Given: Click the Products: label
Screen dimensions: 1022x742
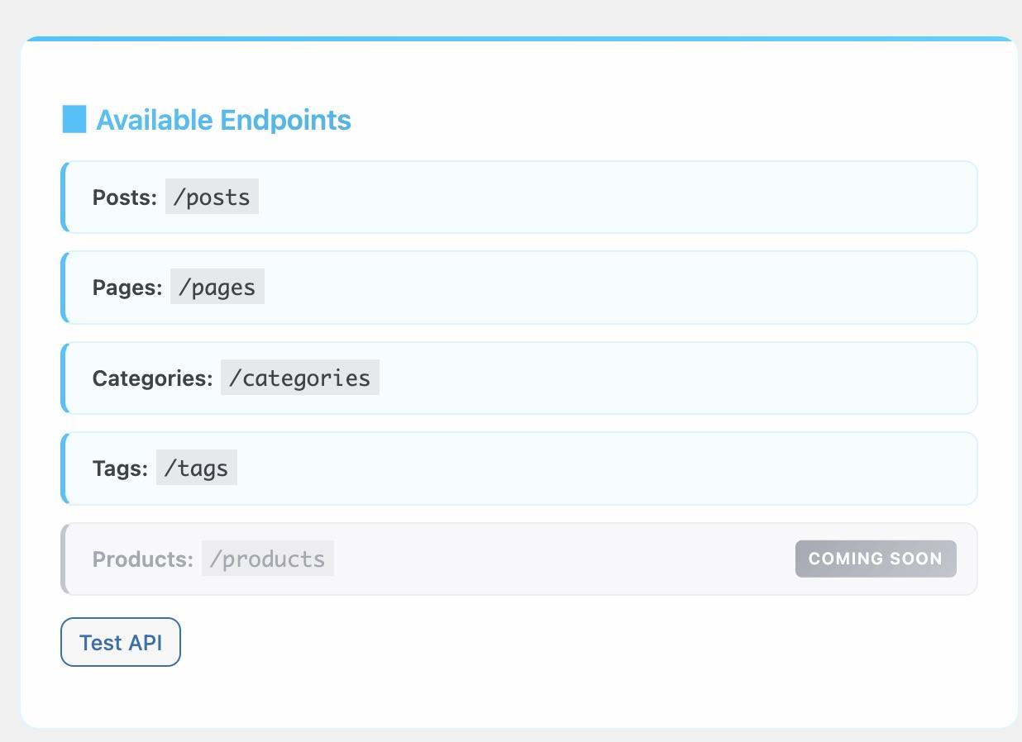Looking at the screenshot, I should tap(141, 559).
